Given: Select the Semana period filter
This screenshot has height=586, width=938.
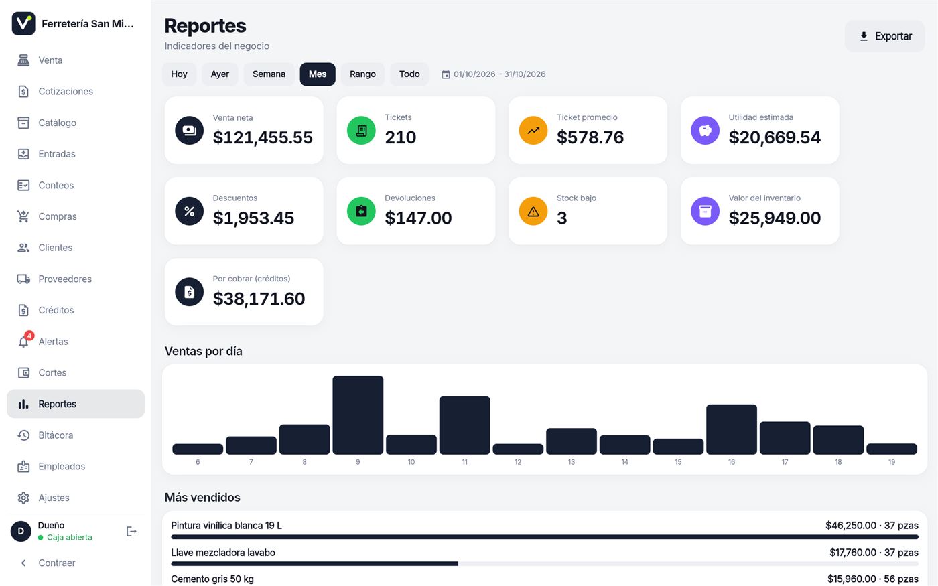Looking at the screenshot, I should pos(269,74).
